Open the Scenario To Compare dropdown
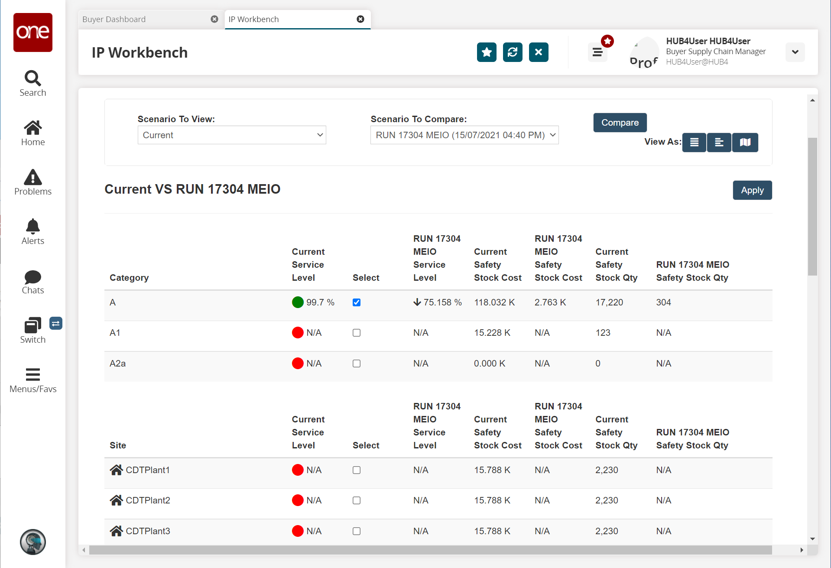Viewport: 831px width, 568px height. click(x=464, y=135)
